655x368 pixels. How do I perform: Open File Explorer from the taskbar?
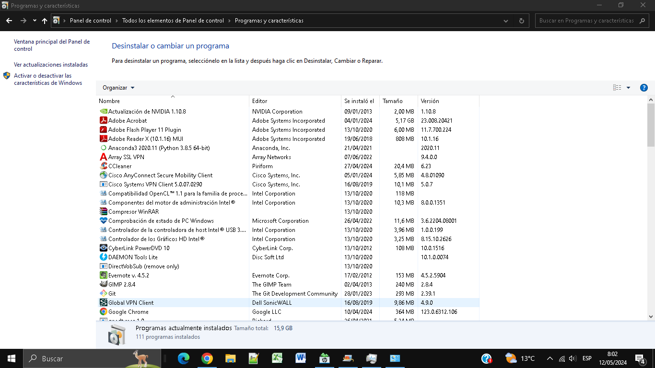click(231, 358)
